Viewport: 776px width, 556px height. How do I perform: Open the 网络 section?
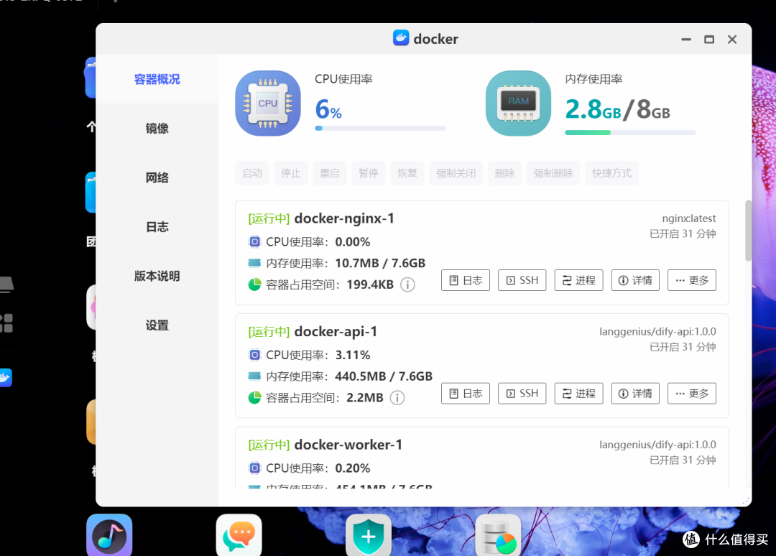[157, 177]
